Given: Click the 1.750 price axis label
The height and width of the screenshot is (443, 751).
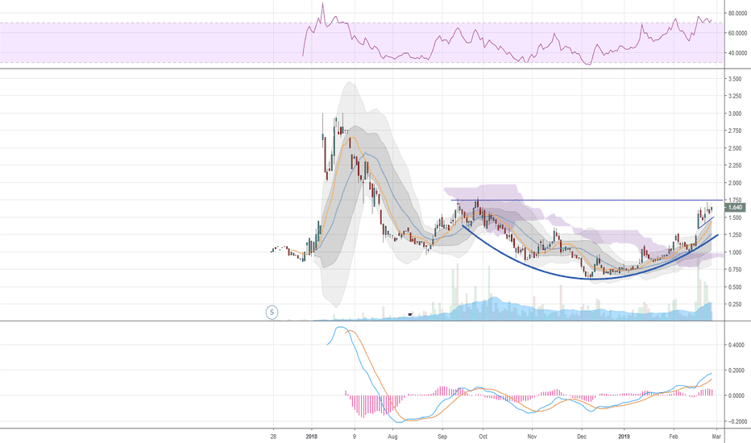Looking at the screenshot, I should (735, 201).
